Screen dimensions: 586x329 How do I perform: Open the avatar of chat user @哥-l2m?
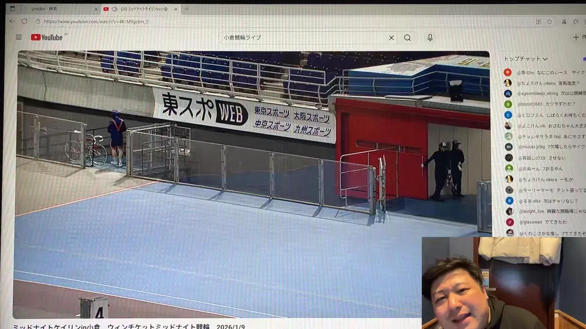point(508,72)
